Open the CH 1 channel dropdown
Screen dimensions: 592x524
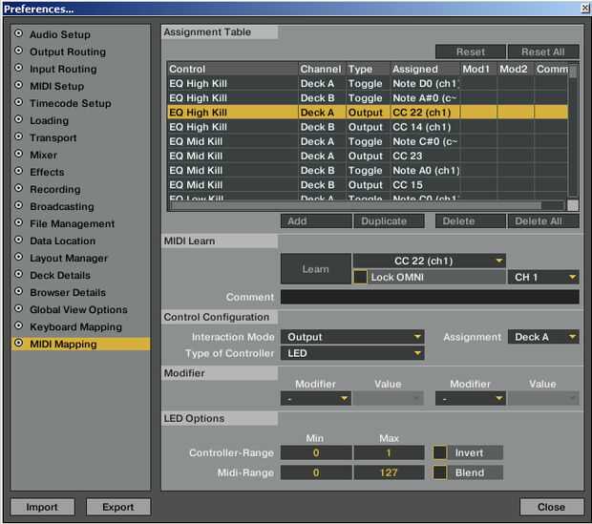pos(543,277)
